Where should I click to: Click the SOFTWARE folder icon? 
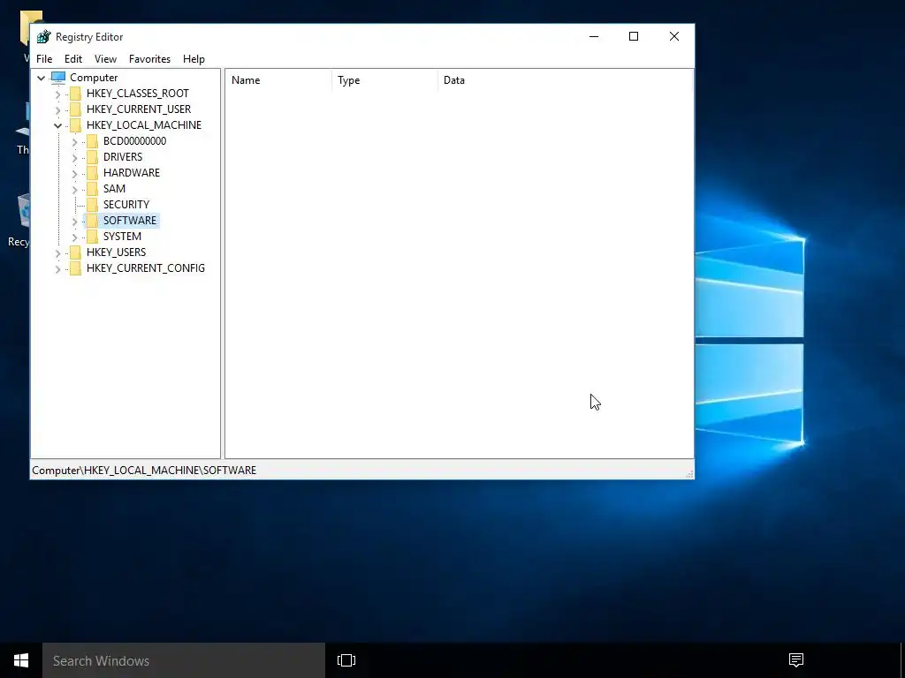[x=92, y=220]
